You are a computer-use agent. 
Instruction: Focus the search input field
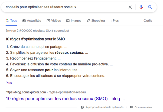(66, 7)
